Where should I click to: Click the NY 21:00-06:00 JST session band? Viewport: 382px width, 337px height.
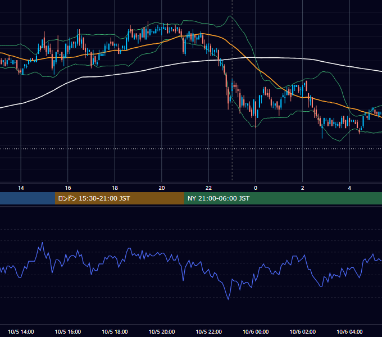pyautogui.click(x=283, y=198)
